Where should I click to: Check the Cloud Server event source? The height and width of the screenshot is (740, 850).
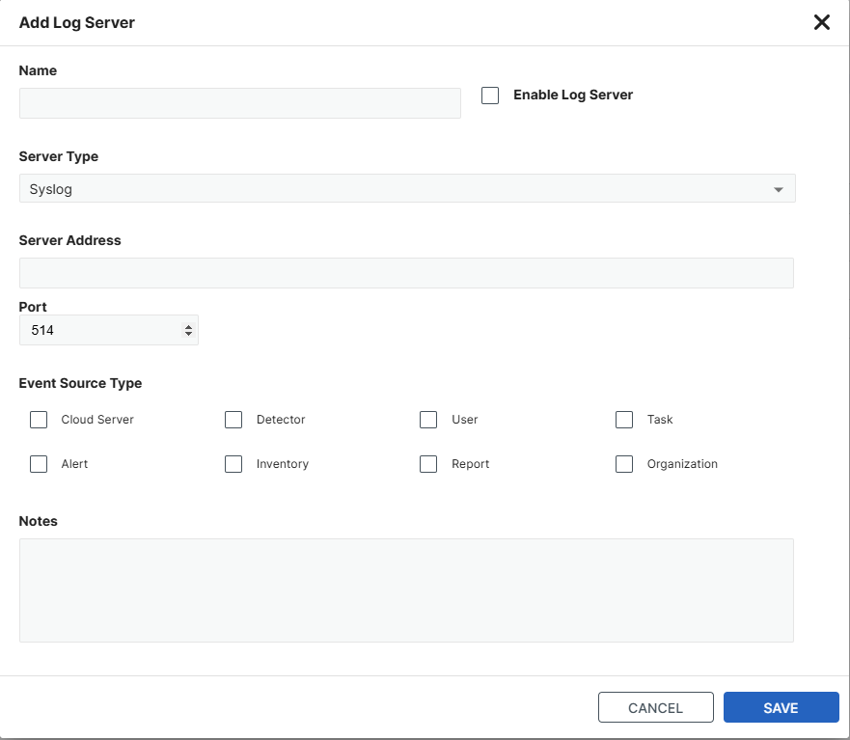click(x=38, y=420)
